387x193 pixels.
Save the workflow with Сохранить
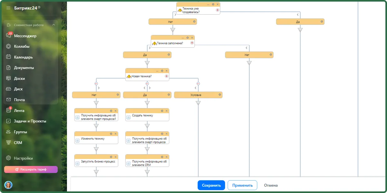[x=211, y=185]
